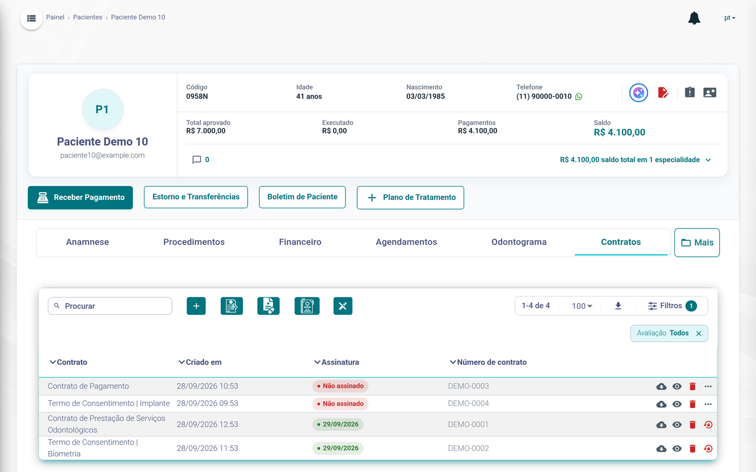The height and width of the screenshot is (472, 756).
Task: Open the sidebar menu list icon
Action: [x=31, y=18]
